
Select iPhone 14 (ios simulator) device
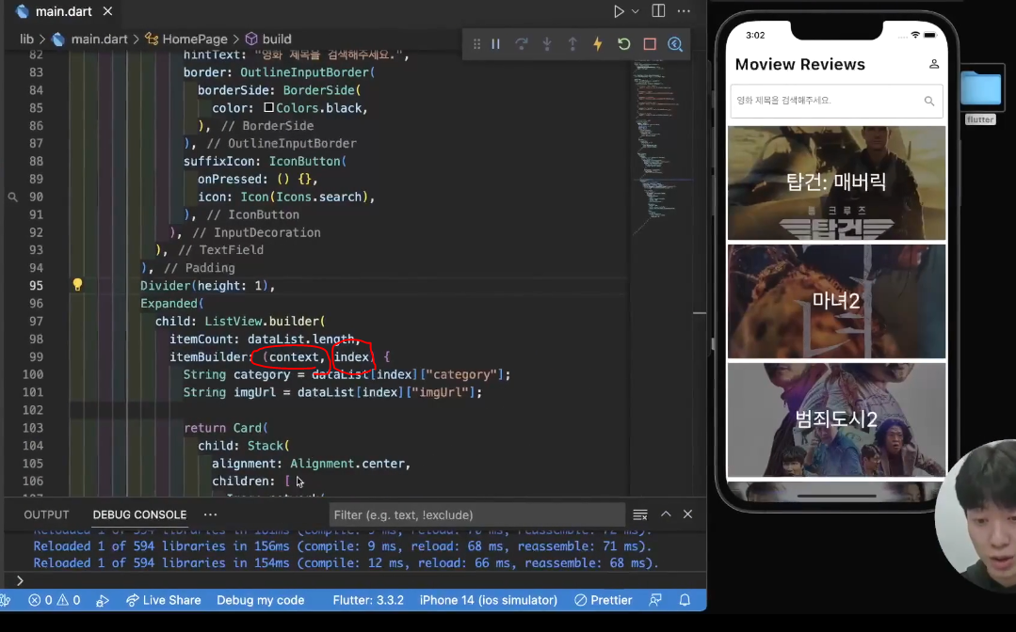click(x=489, y=600)
